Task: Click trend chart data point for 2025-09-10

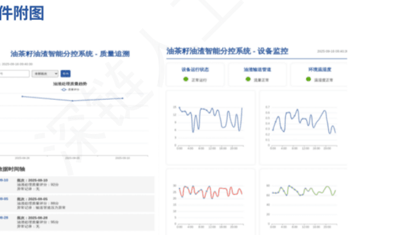Action: (123, 98)
